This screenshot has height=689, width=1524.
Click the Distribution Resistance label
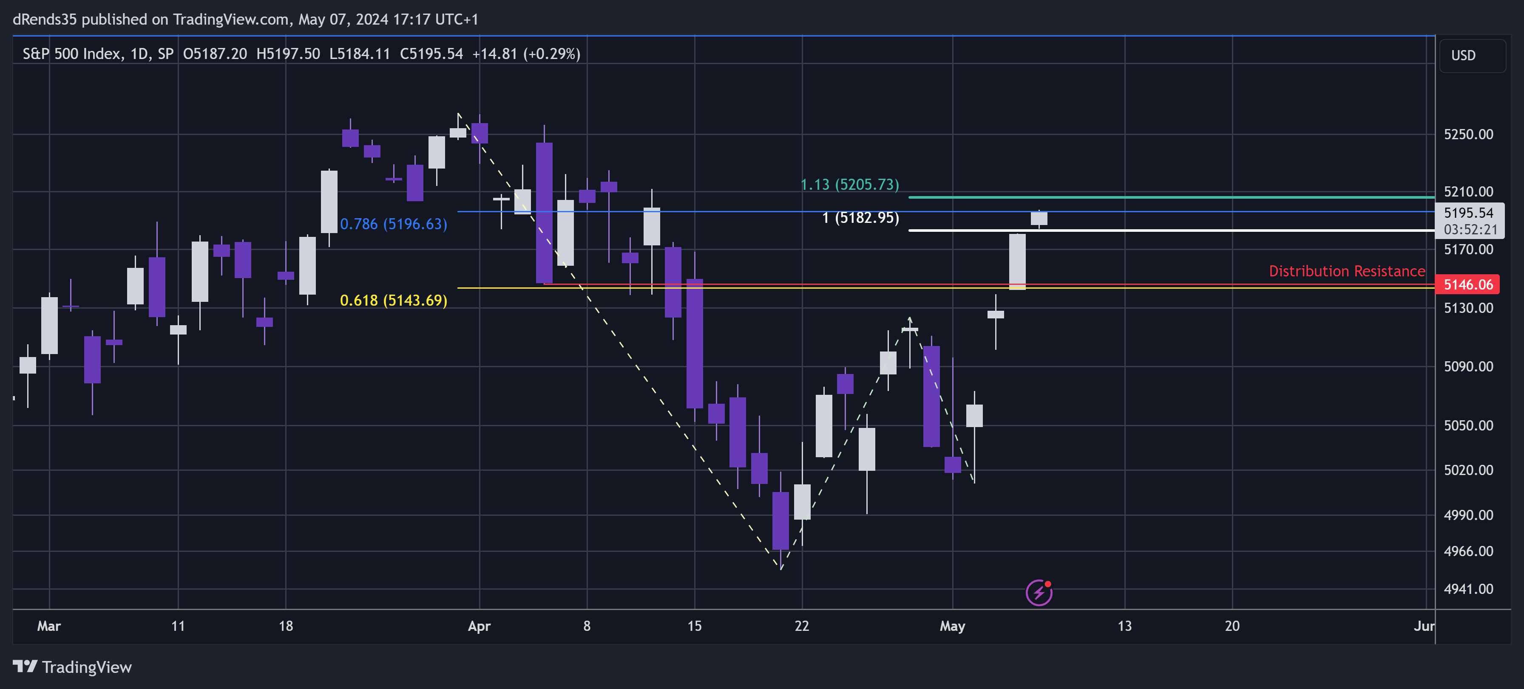tap(1347, 271)
